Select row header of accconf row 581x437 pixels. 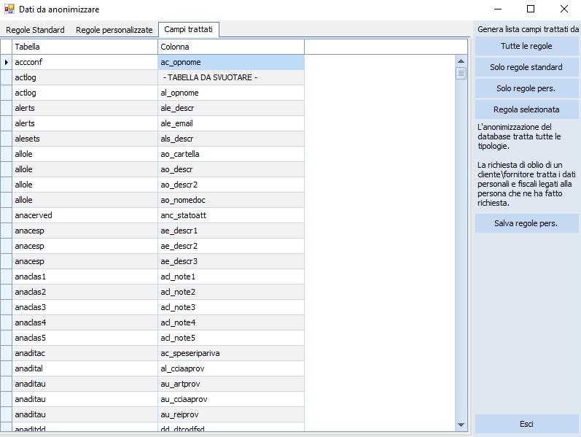coord(6,63)
